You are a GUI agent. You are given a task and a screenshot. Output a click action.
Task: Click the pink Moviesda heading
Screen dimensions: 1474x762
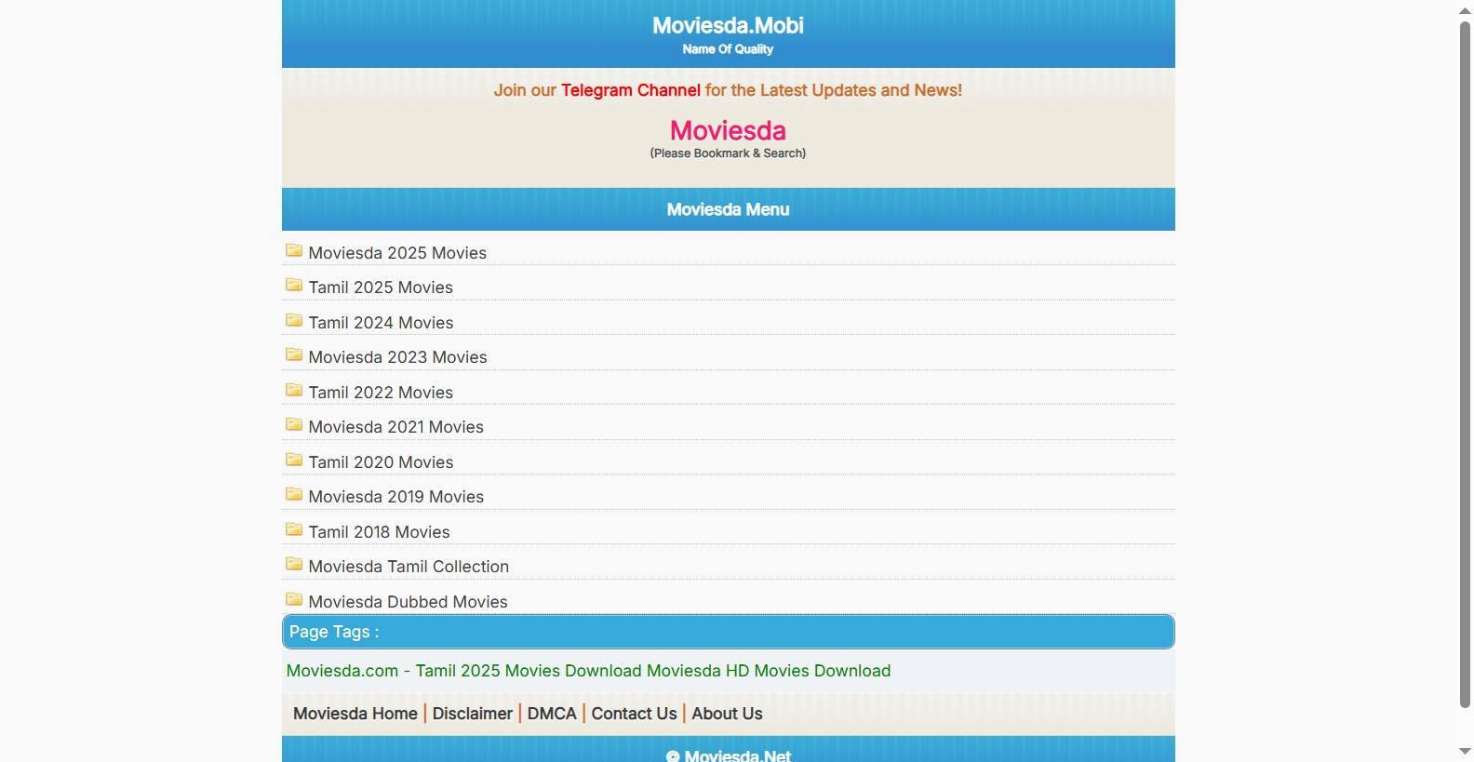click(728, 130)
